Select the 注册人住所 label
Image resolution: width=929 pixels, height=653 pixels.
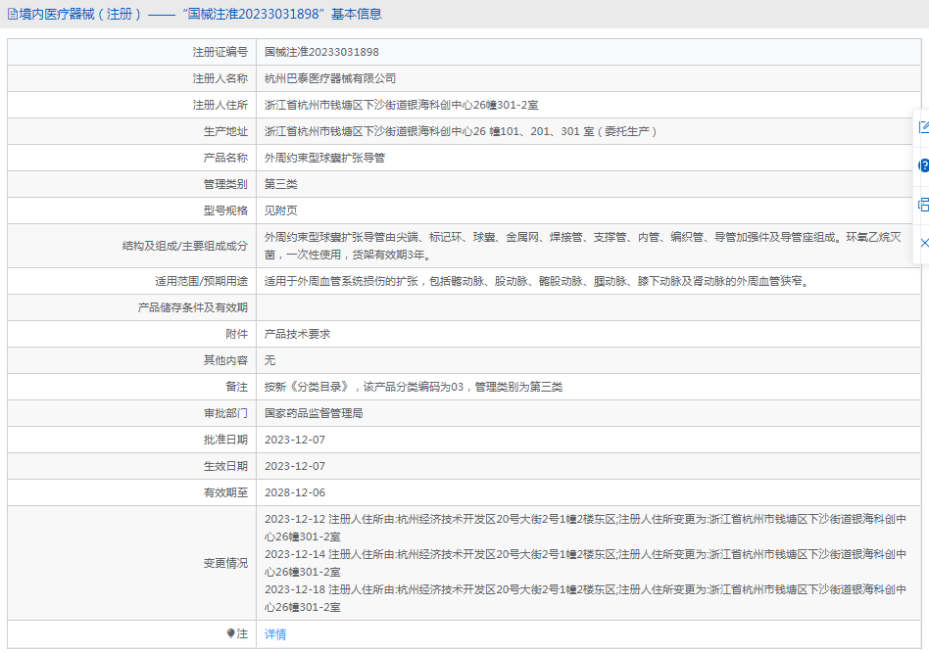pos(220,106)
